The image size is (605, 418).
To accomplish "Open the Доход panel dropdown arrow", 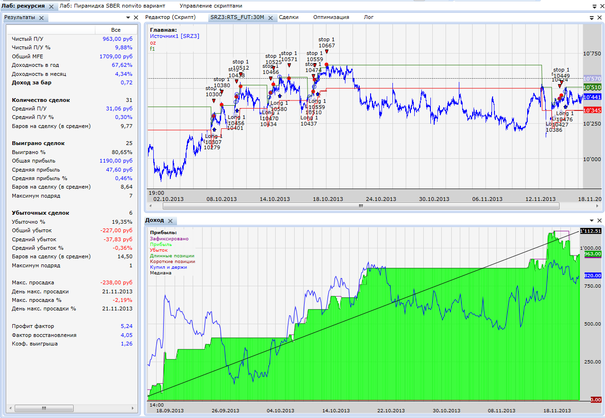I will point(592,221).
